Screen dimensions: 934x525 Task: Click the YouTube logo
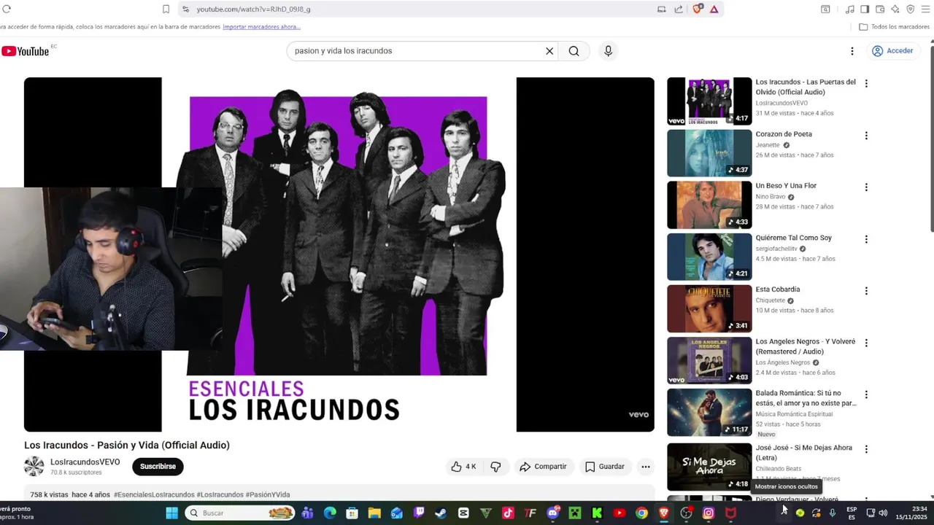(x=25, y=51)
